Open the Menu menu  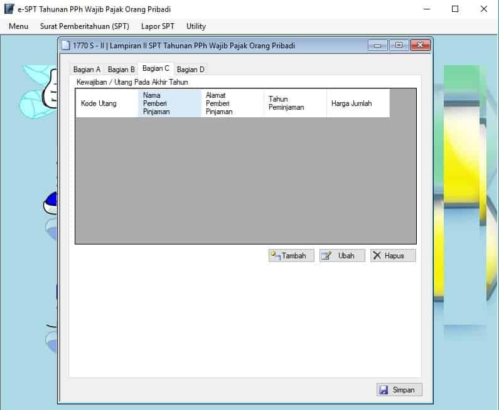coord(18,26)
